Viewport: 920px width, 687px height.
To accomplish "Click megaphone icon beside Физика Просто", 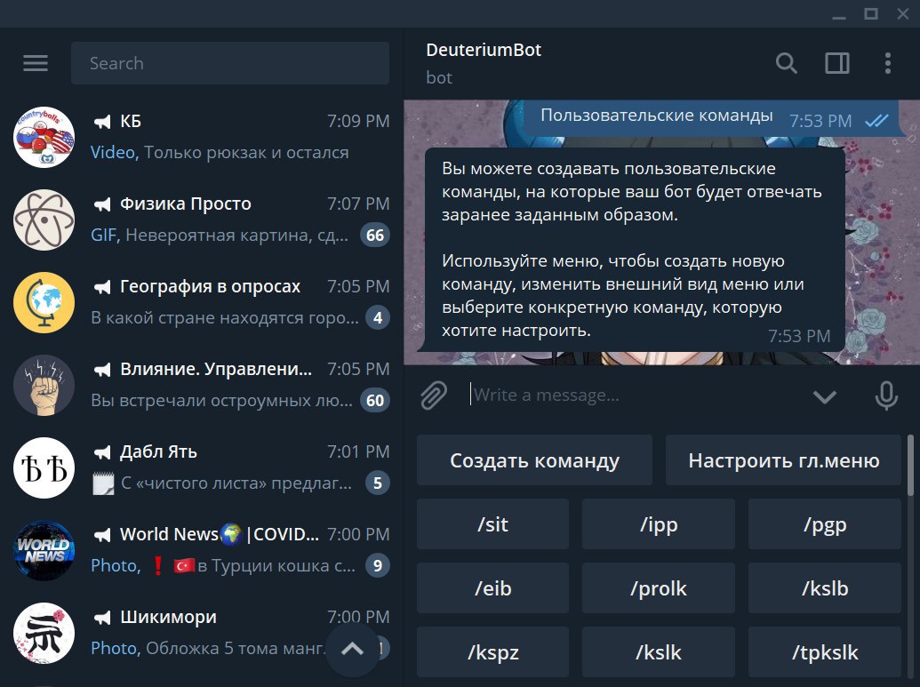I will point(102,204).
